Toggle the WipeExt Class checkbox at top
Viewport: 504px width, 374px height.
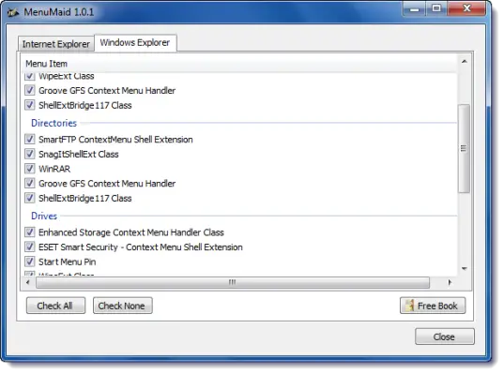point(30,77)
